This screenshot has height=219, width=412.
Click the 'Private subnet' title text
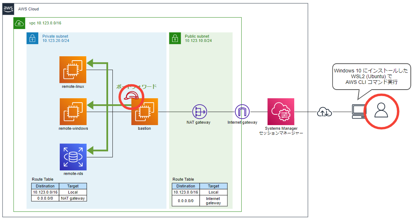(x=55, y=36)
